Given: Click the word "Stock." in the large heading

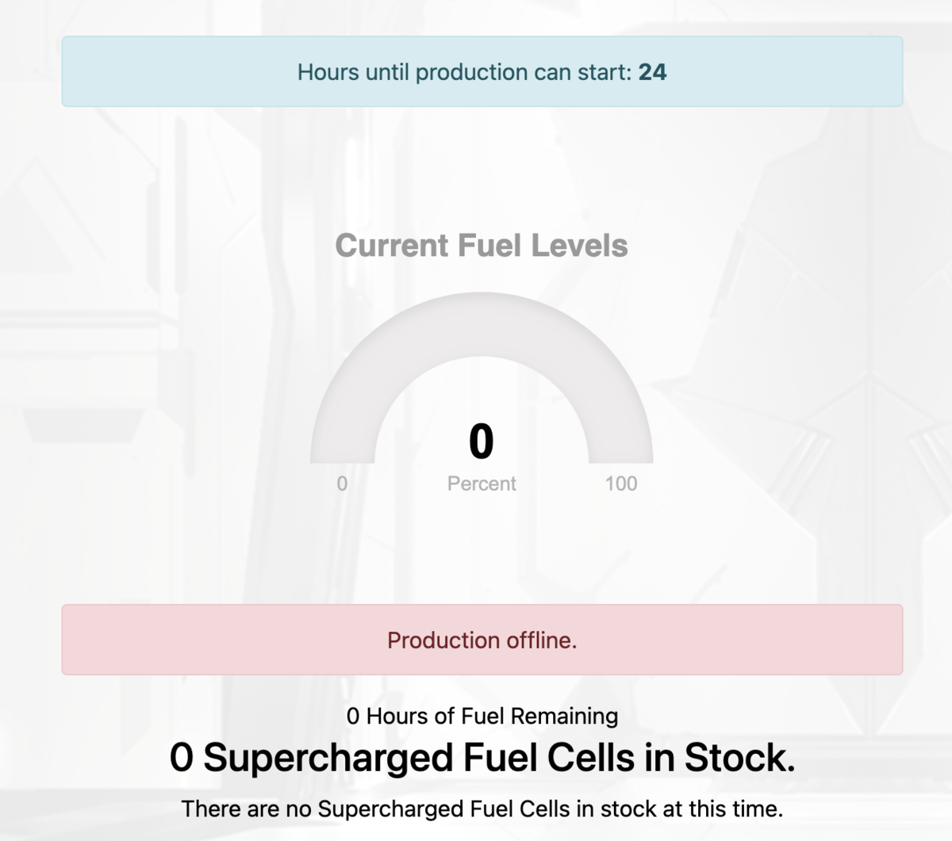Looking at the screenshot, I should (739, 759).
